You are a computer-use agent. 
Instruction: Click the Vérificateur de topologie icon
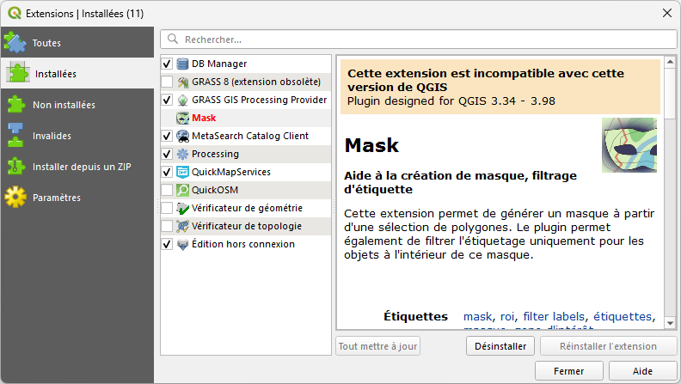pyautogui.click(x=182, y=226)
